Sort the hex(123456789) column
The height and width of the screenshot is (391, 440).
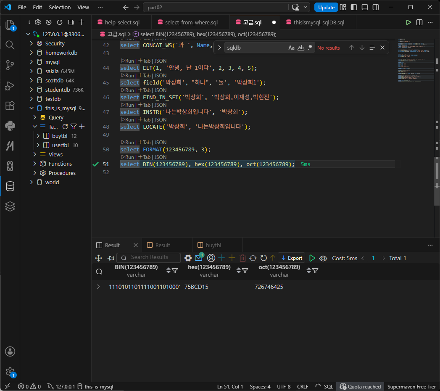pyautogui.click(x=239, y=271)
